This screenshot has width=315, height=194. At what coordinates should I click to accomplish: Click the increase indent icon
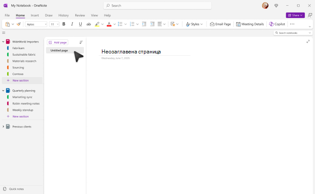(x=153, y=24)
